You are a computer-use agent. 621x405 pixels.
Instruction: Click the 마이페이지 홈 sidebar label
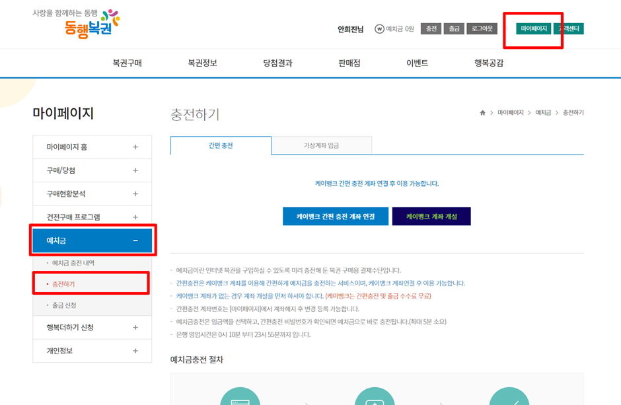(x=67, y=147)
